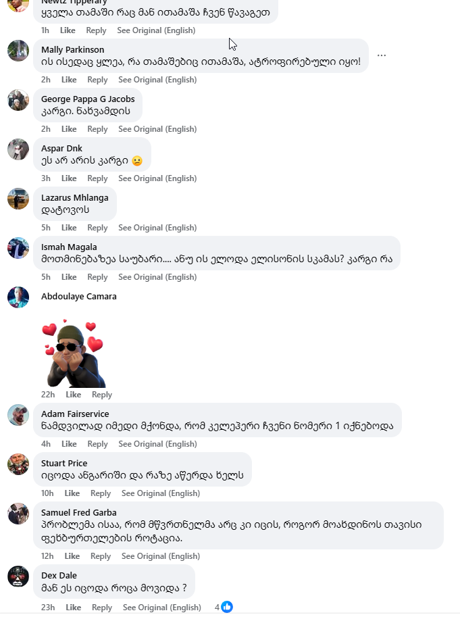Open Abdoulaye Camara's heart sticker

73,351
